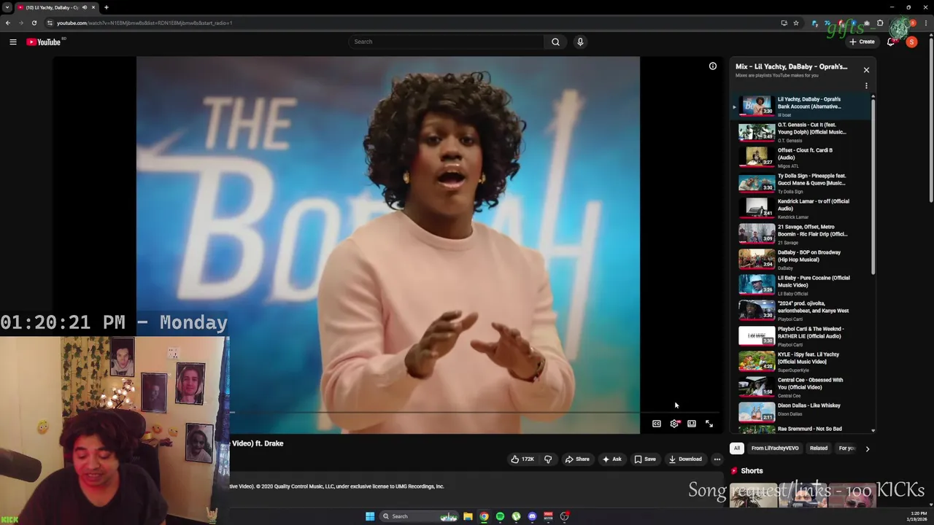Image resolution: width=934 pixels, height=525 pixels.
Task: Open the account avatar menu
Action: tap(911, 42)
